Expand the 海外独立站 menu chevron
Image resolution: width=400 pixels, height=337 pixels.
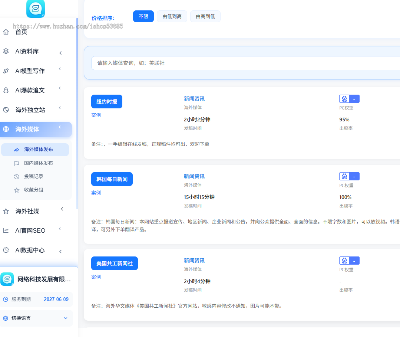(60, 108)
